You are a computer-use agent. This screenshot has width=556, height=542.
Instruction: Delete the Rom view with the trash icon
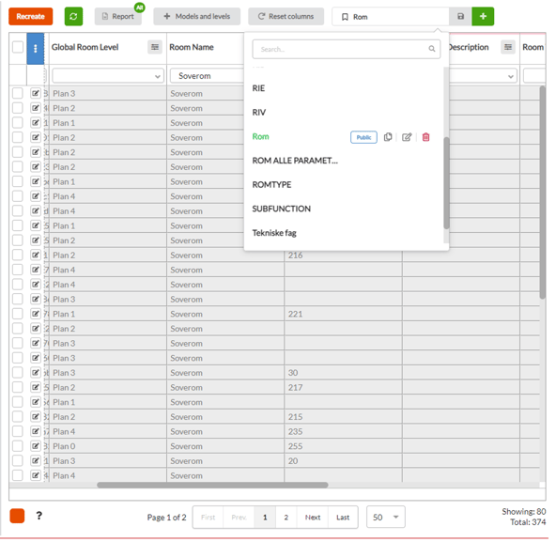(425, 137)
